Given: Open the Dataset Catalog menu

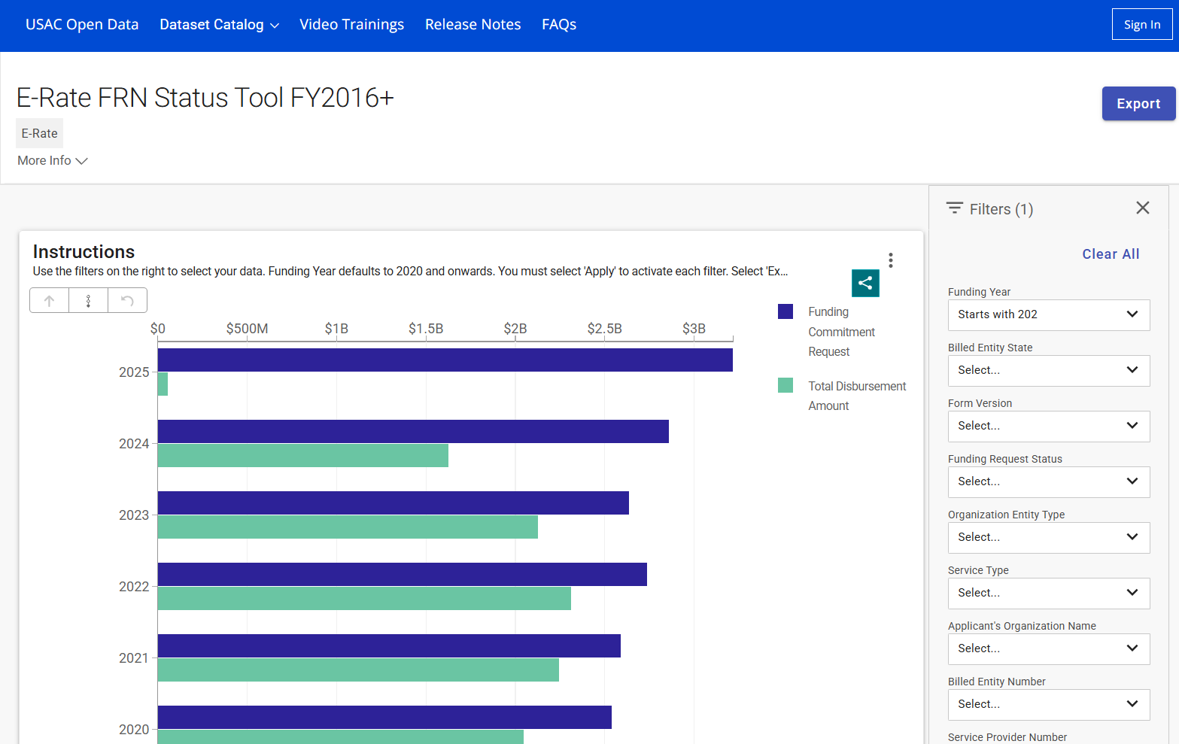Looking at the screenshot, I should pos(219,25).
